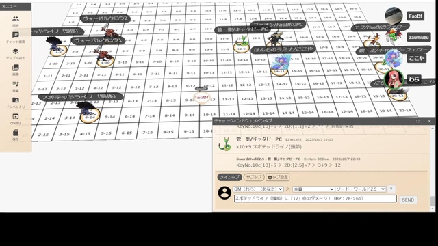Switch to the サブタブ chat tab
Screen dimensions: 438x246
pos(254,177)
